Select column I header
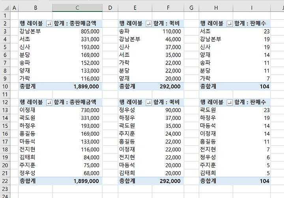 pos(252,8)
